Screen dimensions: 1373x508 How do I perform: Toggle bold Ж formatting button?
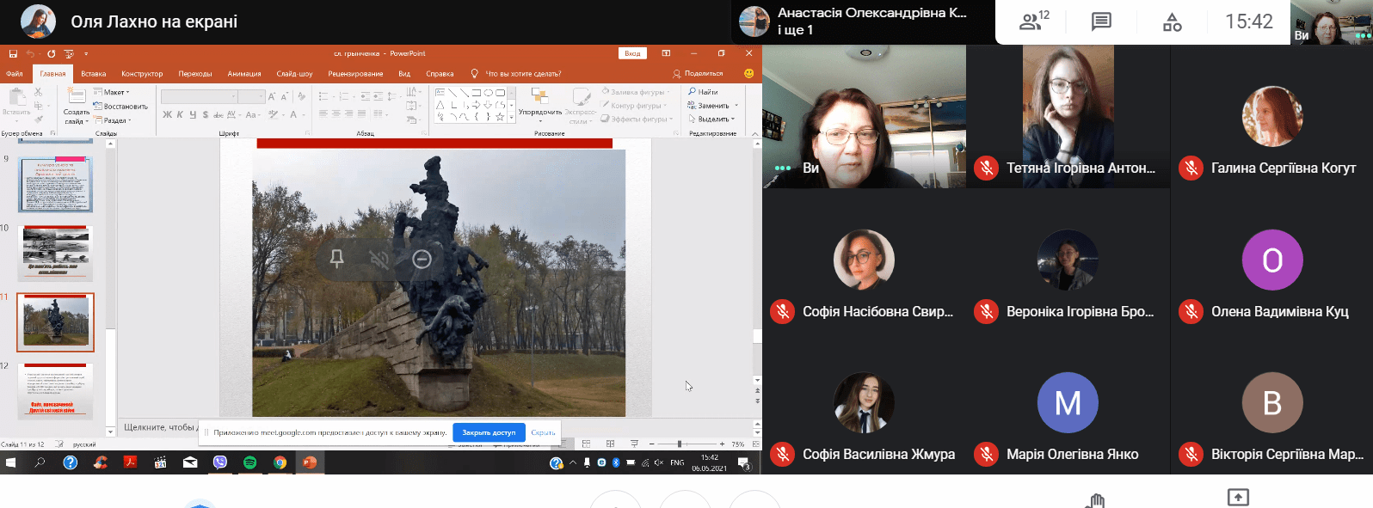point(167,114)
